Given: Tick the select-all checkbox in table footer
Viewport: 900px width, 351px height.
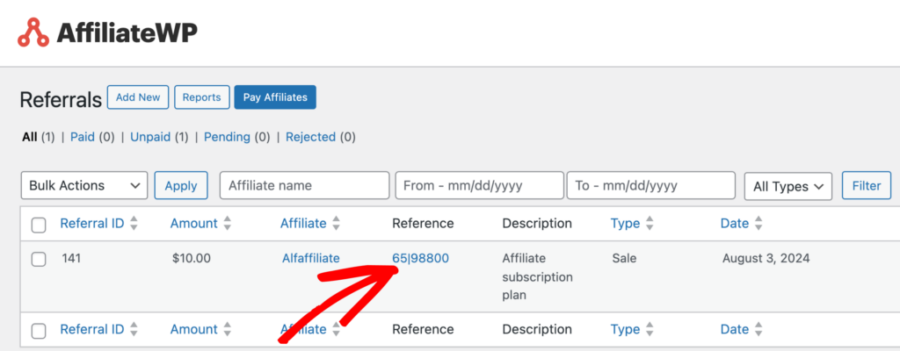Looking at the screenshot, I should pyautogui.click(x=39, y=331).
